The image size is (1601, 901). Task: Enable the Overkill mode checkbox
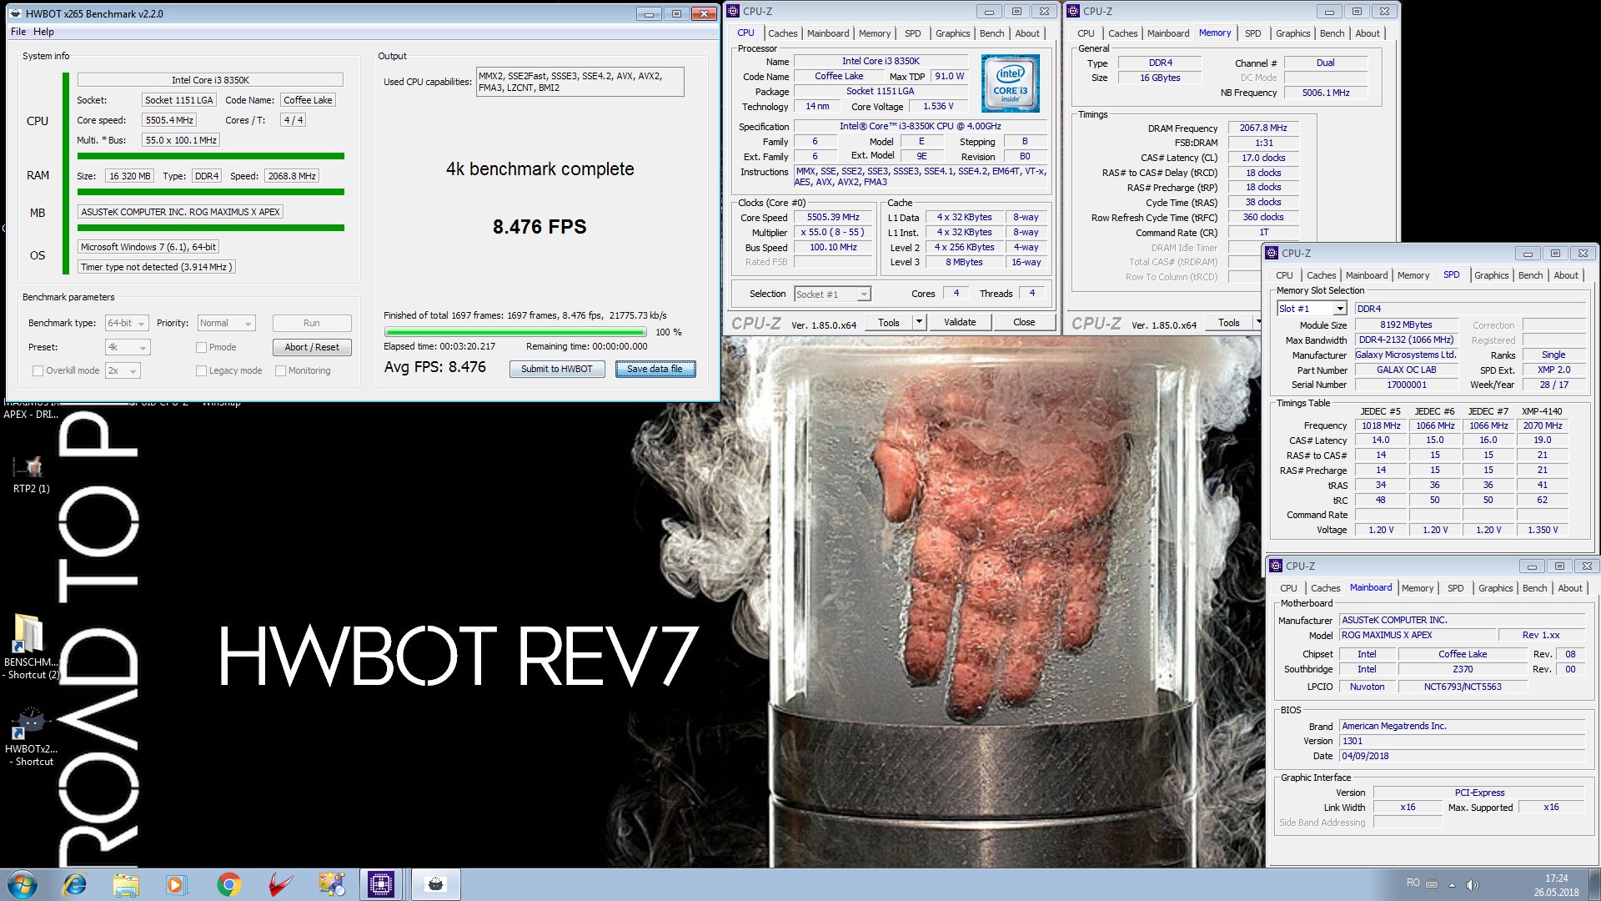pyautogui.click(x=38, y=370)
